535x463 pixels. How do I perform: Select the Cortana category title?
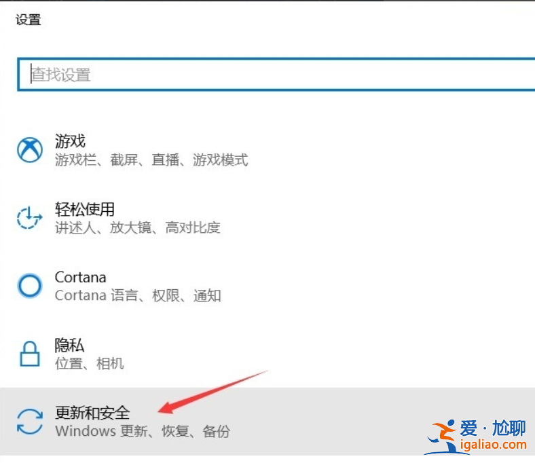pos(81,278)
